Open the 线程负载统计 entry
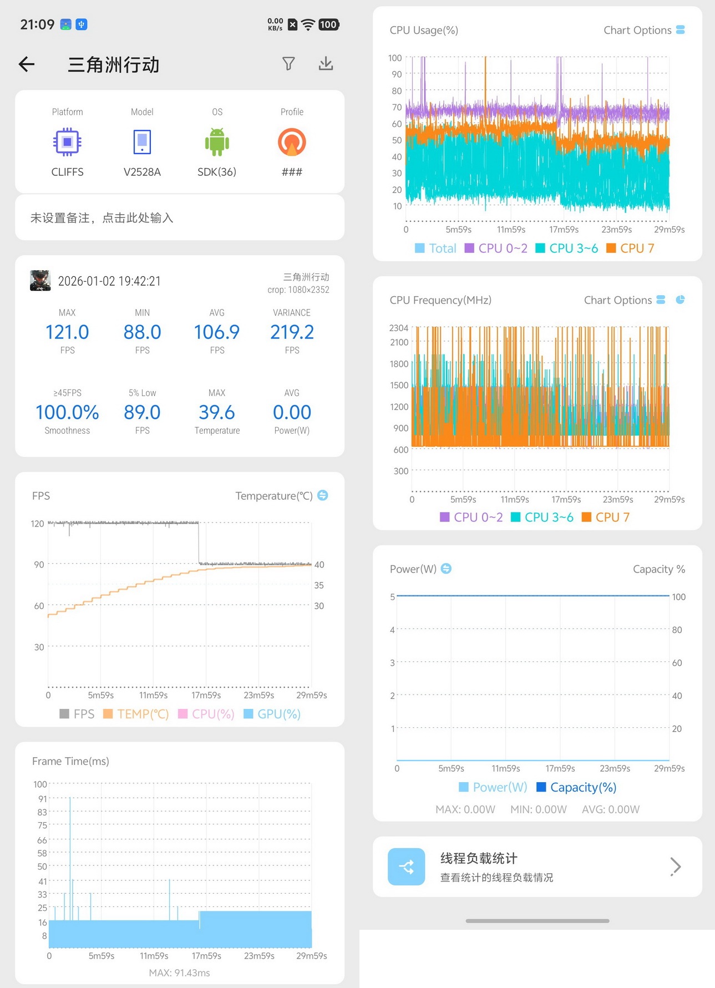The width and height of the screenshot is (715, 988). 537,867
